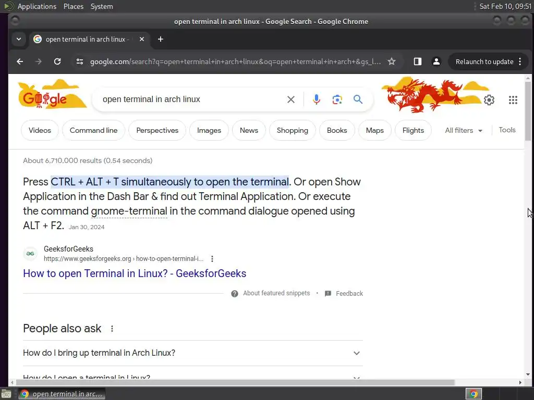This screenshot has height=400, width=534.
Task: Open Google apps grid
Action: click(x=513, y=100)
